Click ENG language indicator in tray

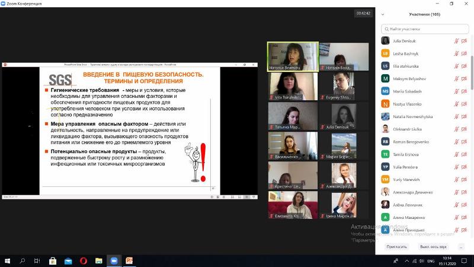pos(431,261)
